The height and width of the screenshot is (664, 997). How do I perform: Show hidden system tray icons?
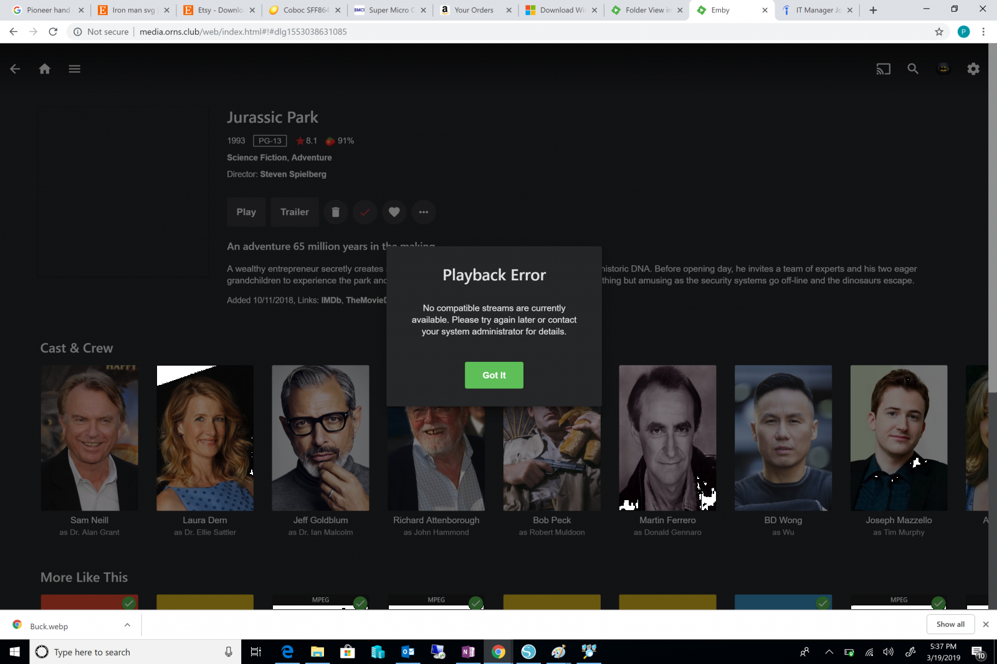(x=829, y=652)
